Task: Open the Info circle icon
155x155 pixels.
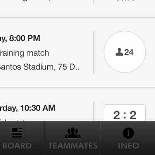Action: [128, 133]
